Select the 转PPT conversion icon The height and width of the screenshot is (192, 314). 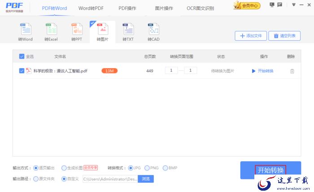[77, 32]
